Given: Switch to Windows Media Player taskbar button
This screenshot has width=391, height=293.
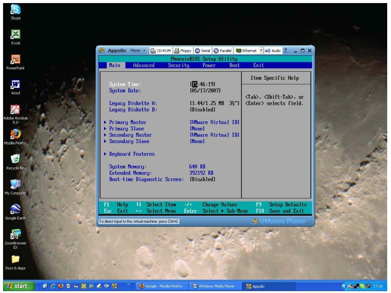Looking at the screenshot, I should (x=215, y=286).
